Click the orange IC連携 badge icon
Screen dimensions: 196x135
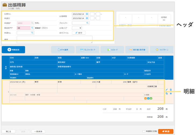[145, 98]
